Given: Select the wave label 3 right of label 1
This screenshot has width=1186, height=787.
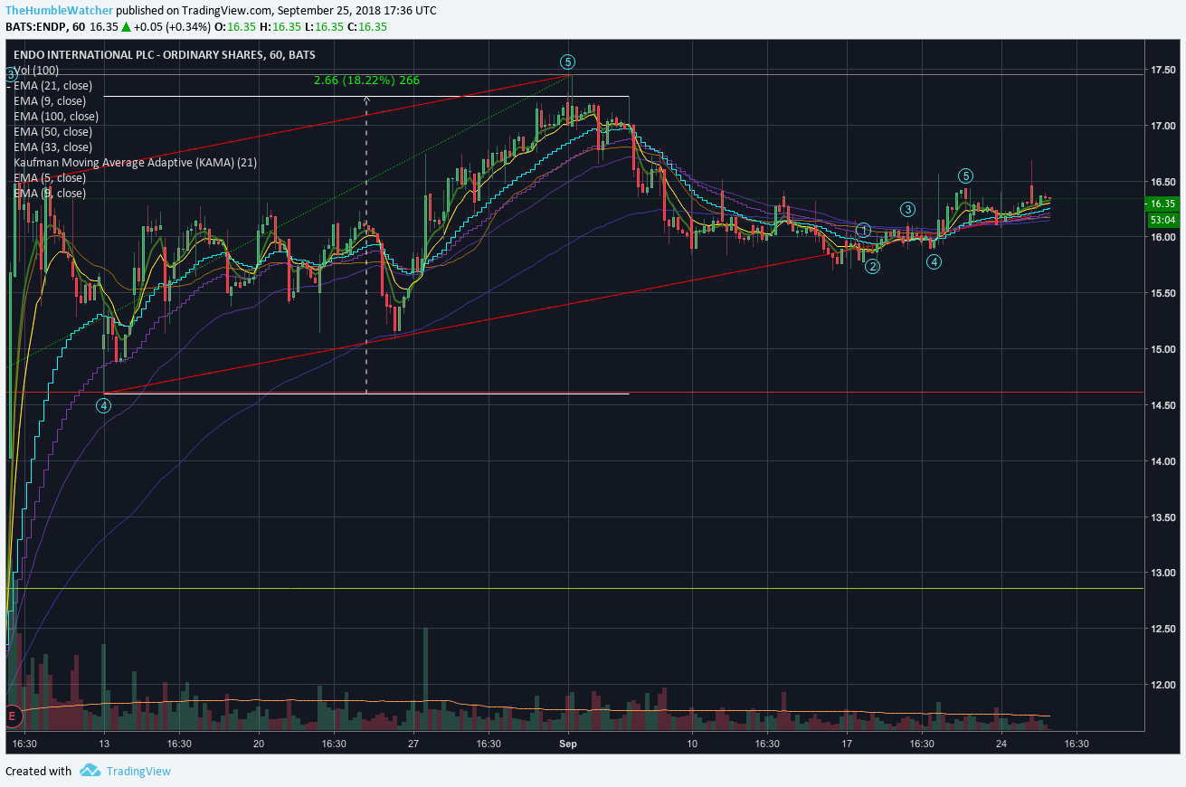Looking at the screenshot, I should [x=909, y=209].
